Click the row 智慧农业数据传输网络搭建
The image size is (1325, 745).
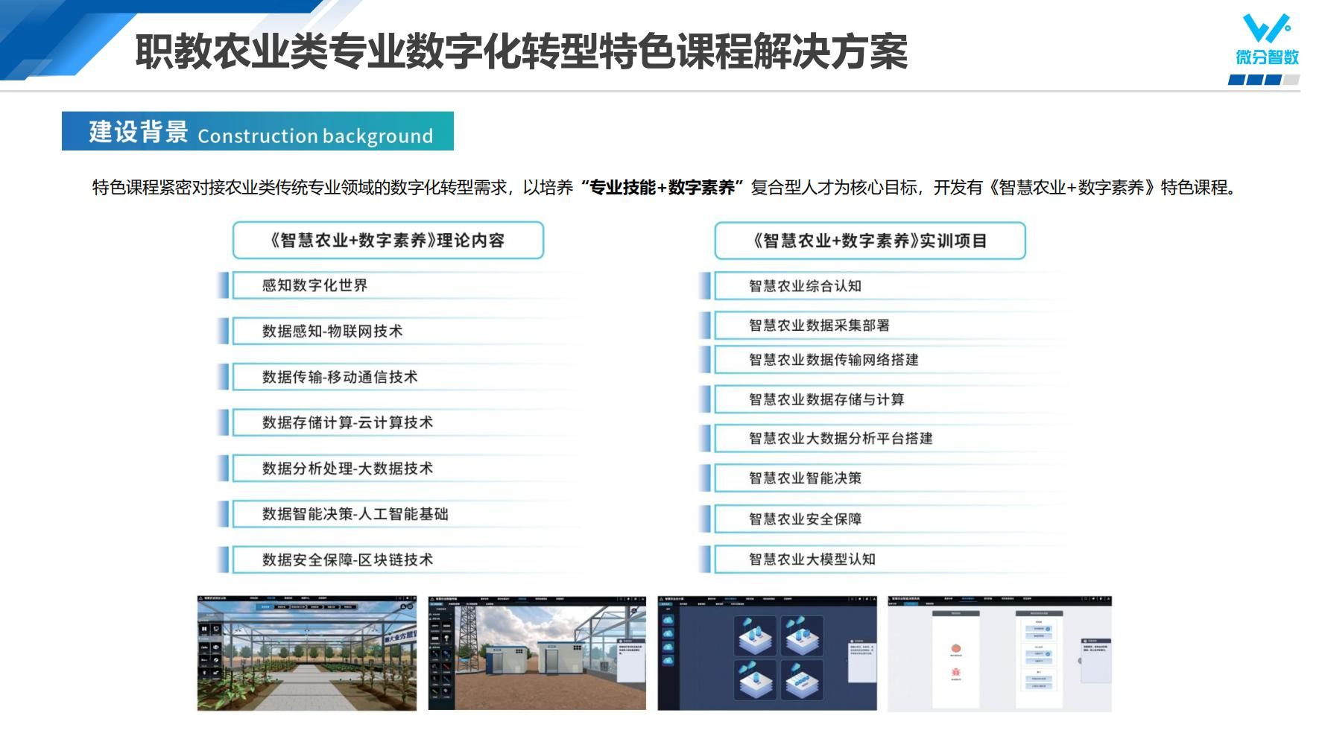pos(883,360)
